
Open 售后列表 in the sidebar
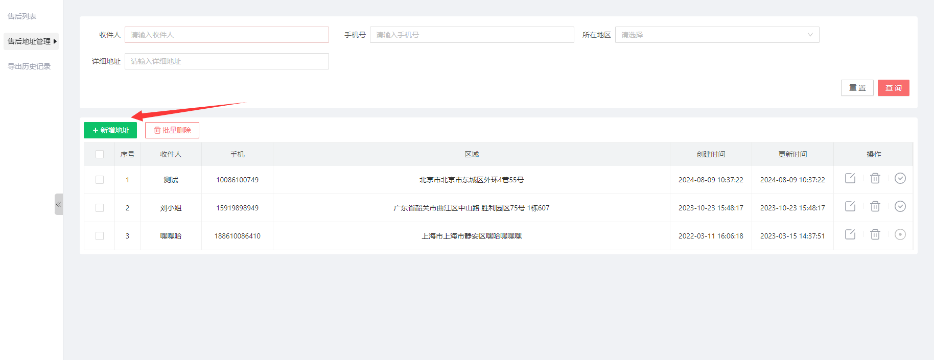(x=22, y=16)
